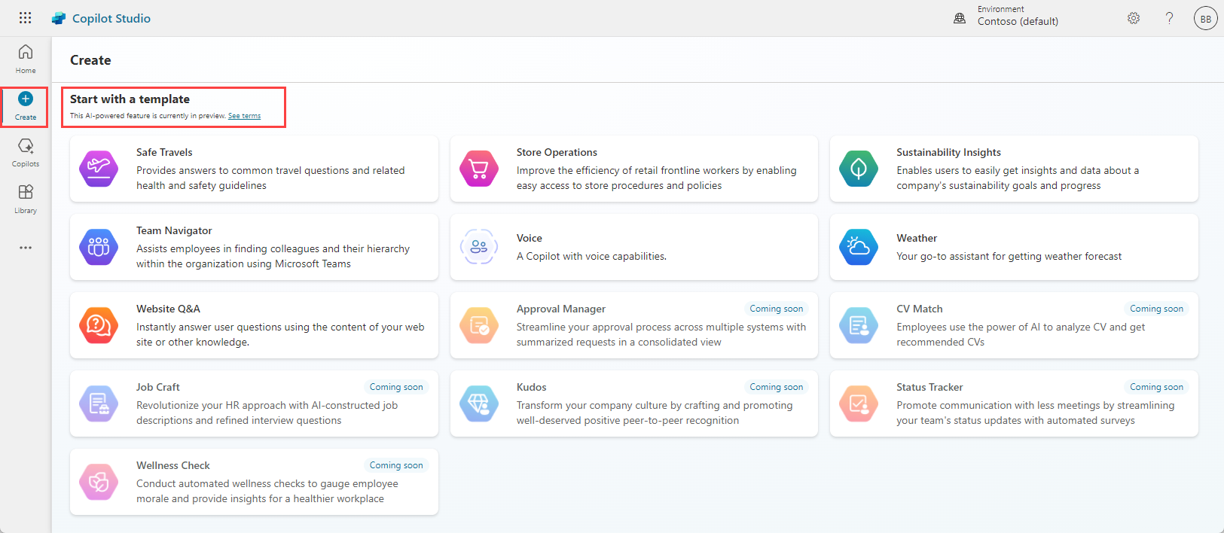The width and height of the screenshot is (1224, 533).
Task: Click Coming soon badge on Approval Manager
Action: pos(776,309)
